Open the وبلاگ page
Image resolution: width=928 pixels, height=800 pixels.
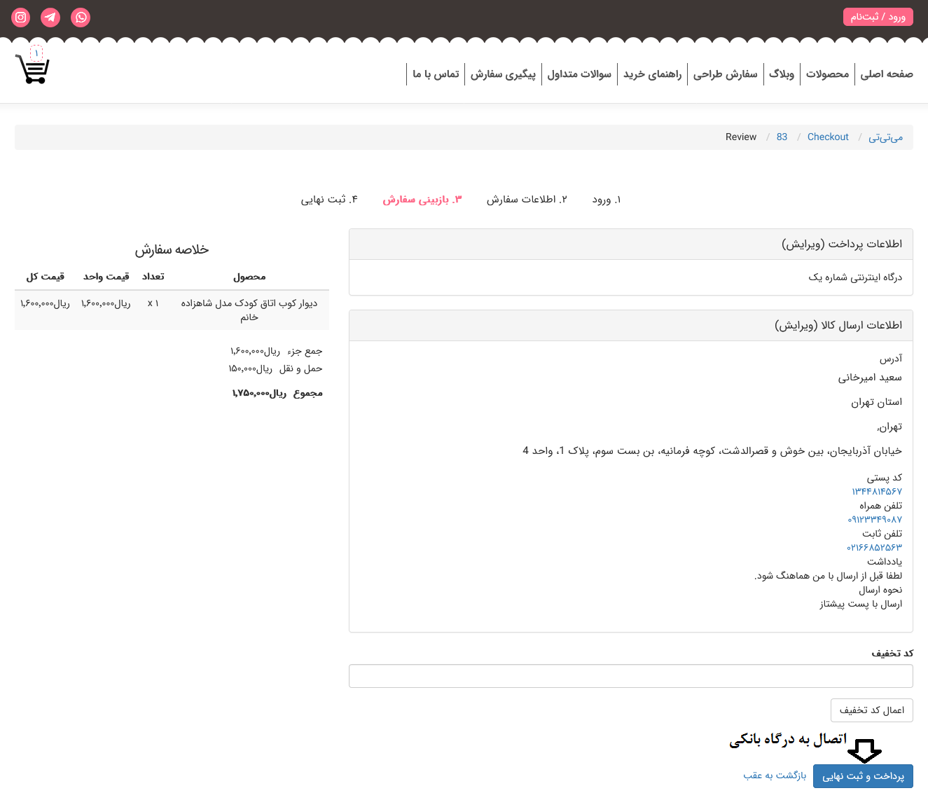(781, 74)
